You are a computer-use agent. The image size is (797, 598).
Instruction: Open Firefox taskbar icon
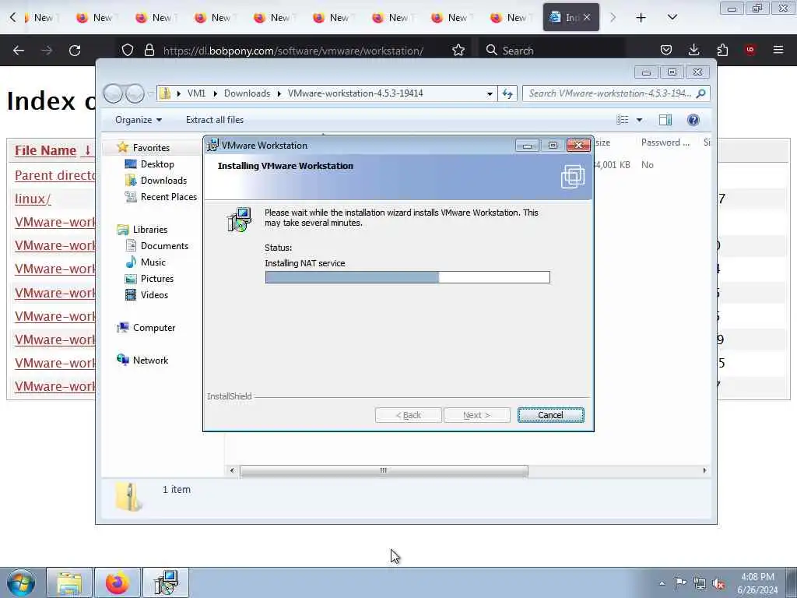[118, 583]
